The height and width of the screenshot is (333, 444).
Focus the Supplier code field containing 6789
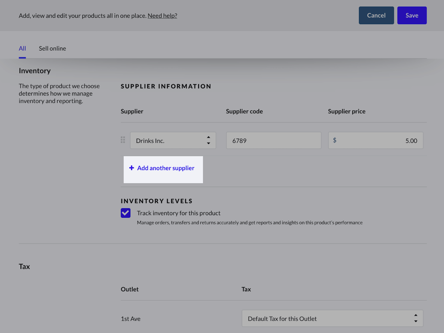click(273, 141)
